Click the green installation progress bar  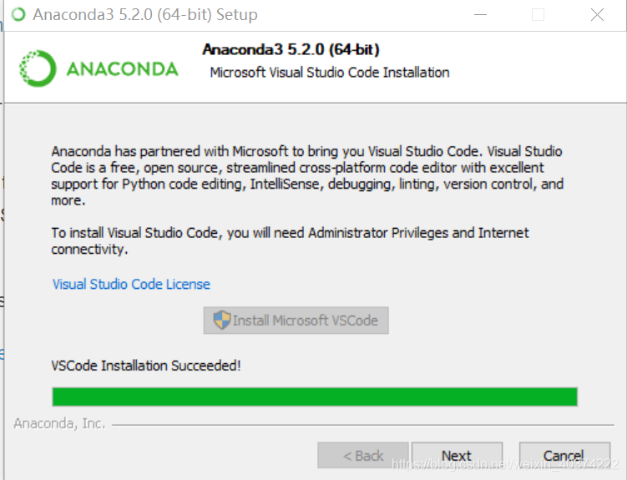315,397
